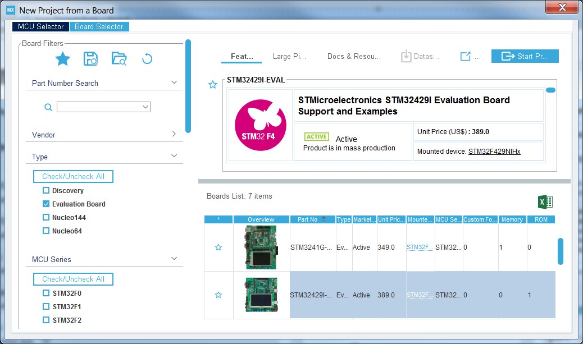Show favorite boards with star filter icon
The height and width of the screenshot is (344, 583).
tap(63, 59)
